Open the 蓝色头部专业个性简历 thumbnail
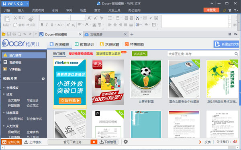Screen dimensions: 241x150 pos(184,79)
